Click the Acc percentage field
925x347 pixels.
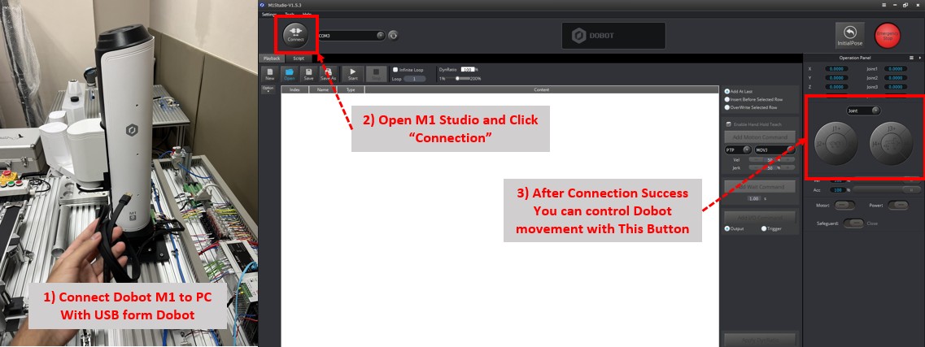(x=837, y=189)
